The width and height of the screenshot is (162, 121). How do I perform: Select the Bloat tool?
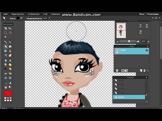point(6,78)
